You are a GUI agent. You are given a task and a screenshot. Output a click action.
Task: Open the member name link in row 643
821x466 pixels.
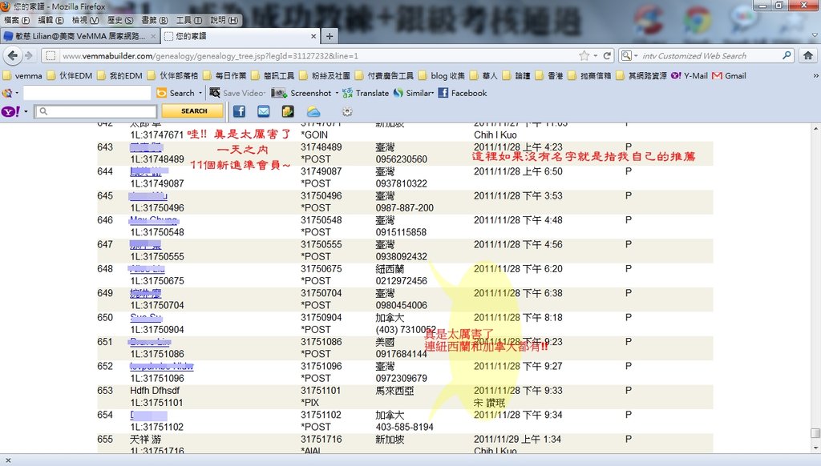146,147
